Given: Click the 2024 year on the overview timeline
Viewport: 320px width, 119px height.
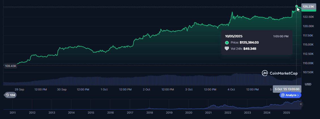Looking at the screenshot, I should coord(267,112).
